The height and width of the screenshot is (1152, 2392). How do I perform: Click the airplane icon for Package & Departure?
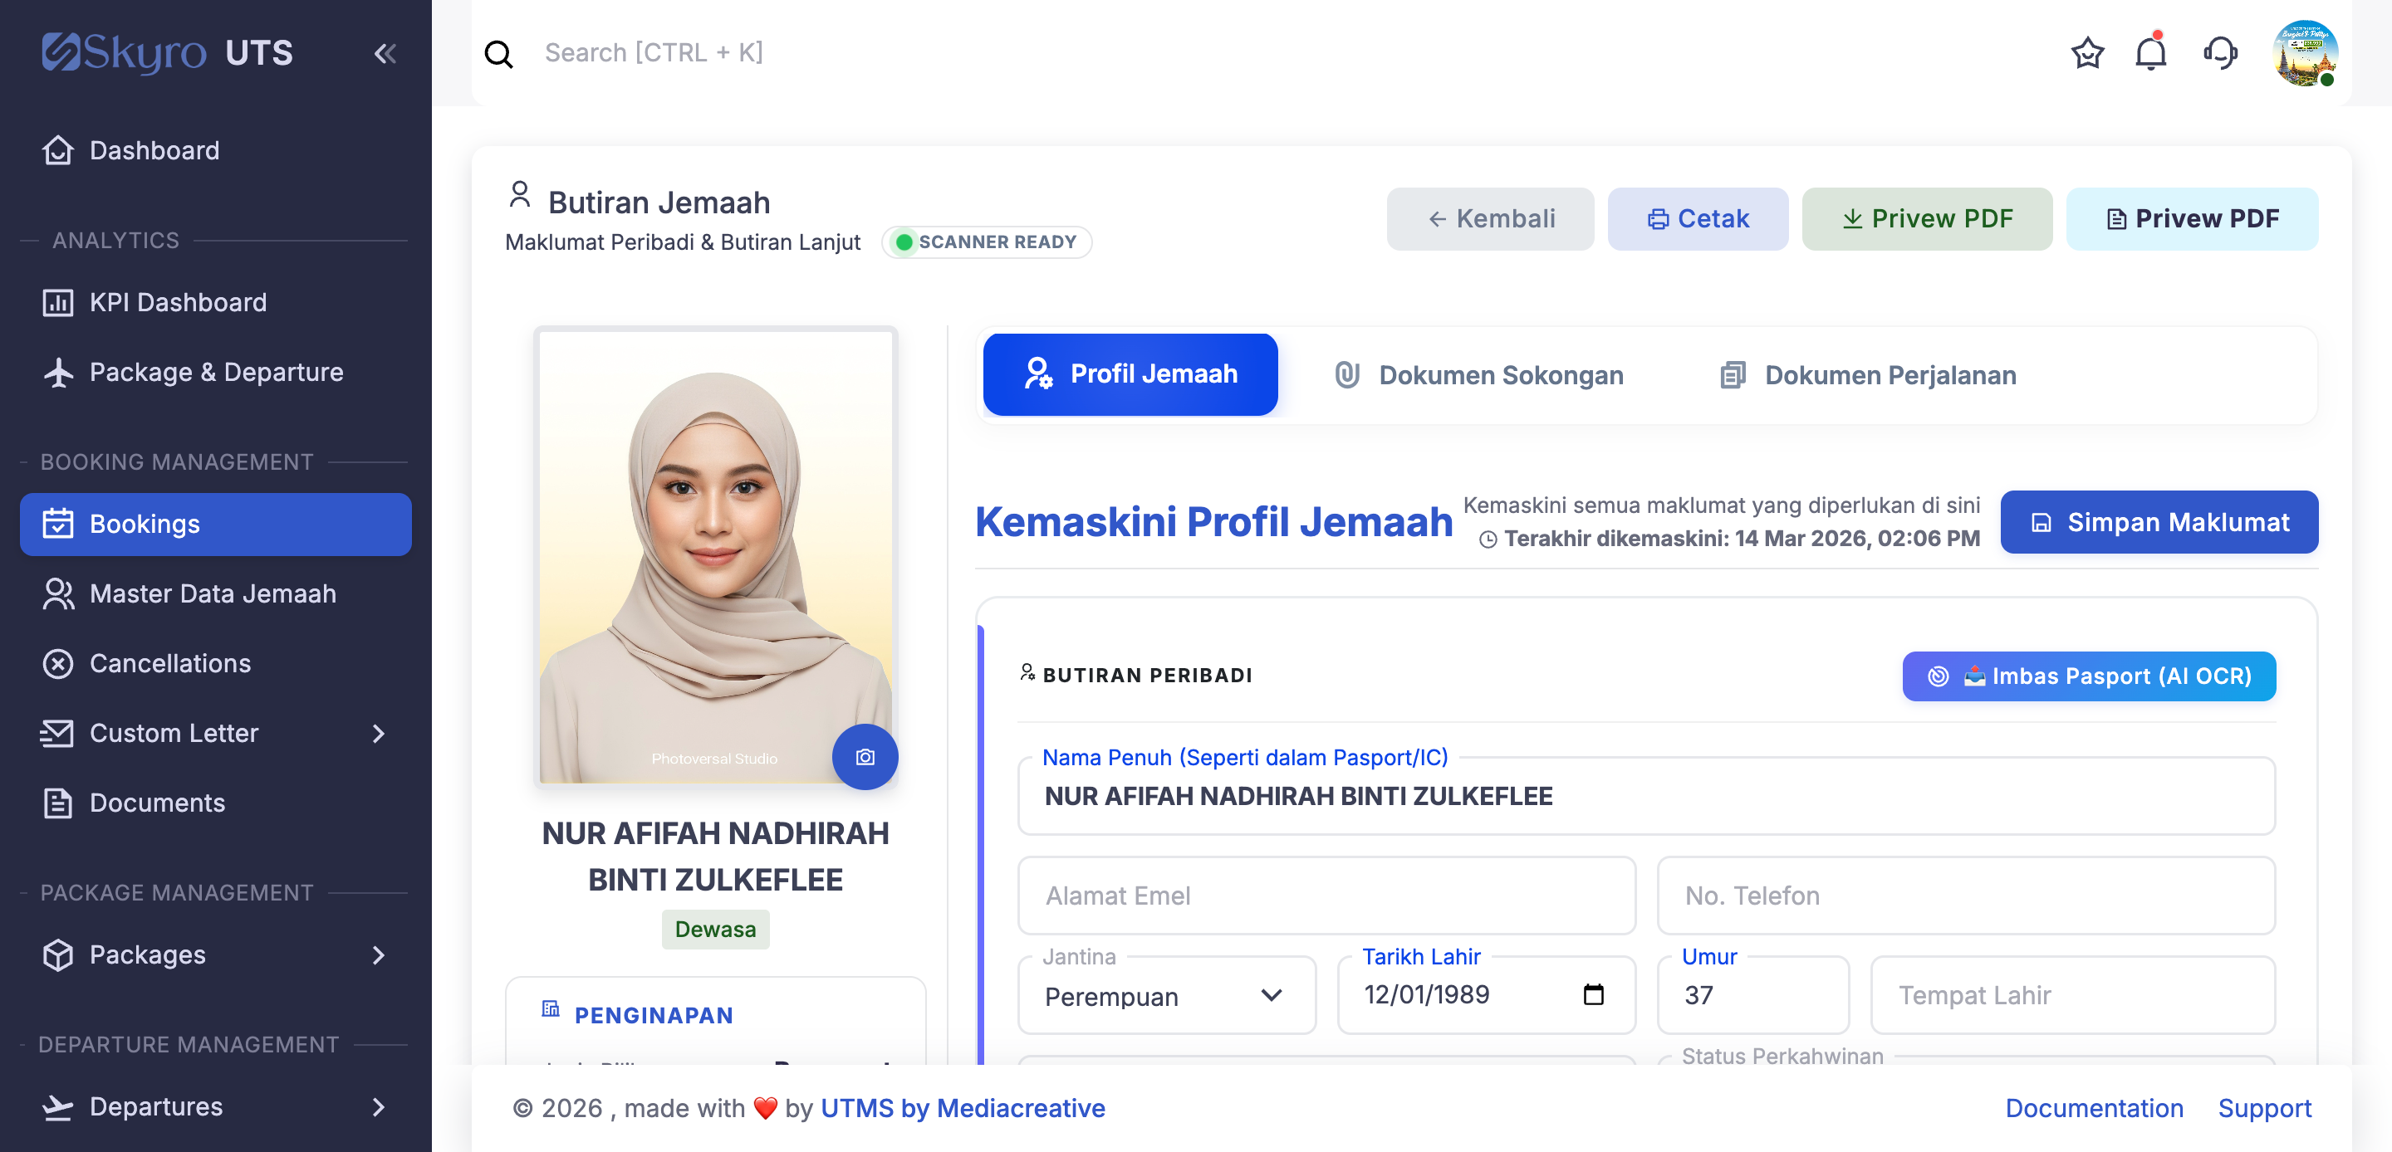pos(57,372)
